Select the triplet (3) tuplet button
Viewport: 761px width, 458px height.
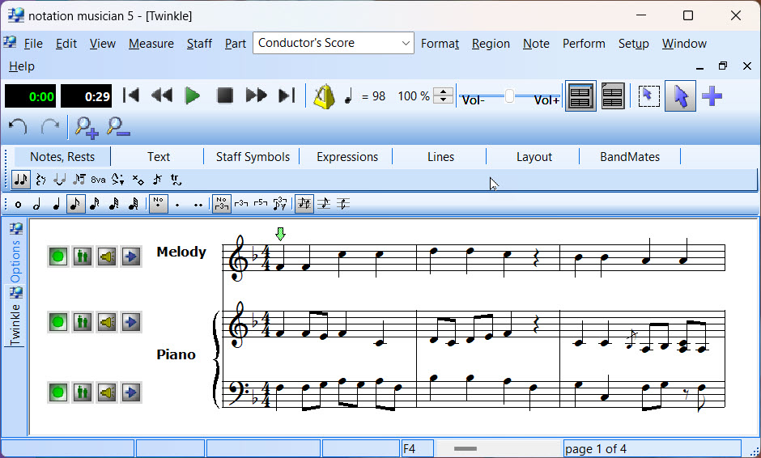(x=241, y=204)
